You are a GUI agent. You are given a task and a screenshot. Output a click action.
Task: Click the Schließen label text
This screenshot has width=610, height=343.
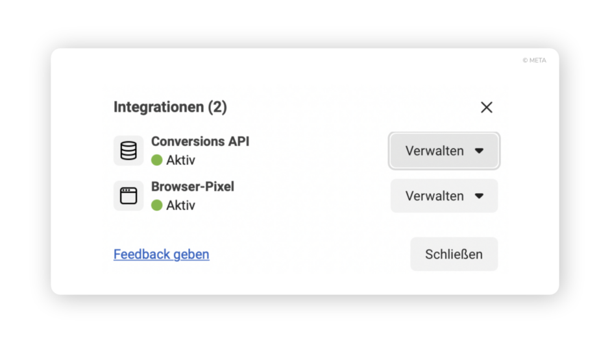(454, 254)
